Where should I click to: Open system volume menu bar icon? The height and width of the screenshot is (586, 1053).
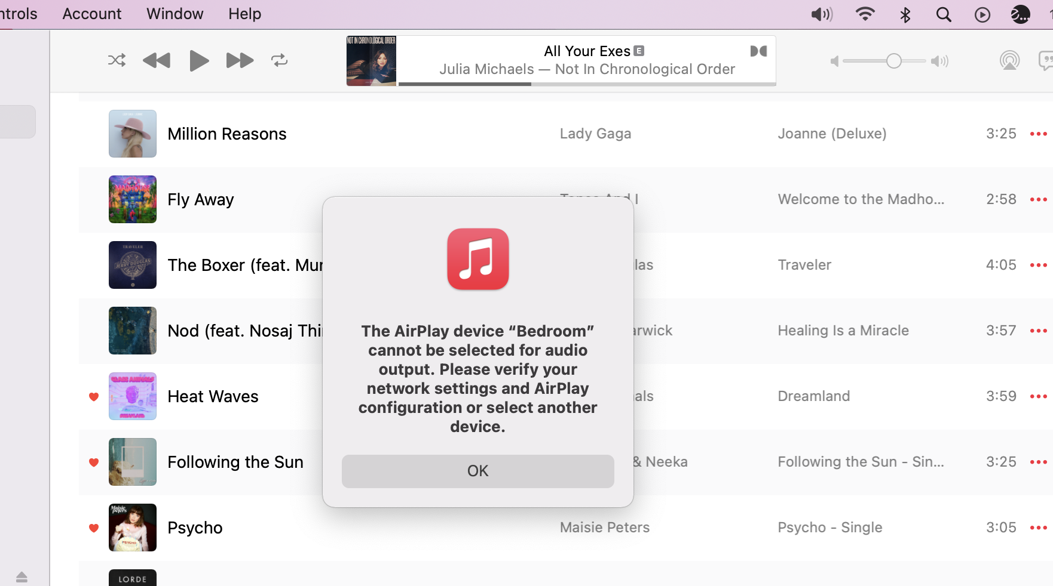[822, 14]
